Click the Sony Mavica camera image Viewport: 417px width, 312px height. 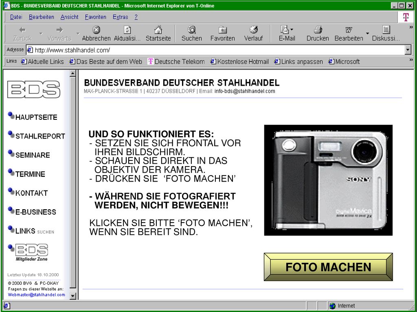(x=328, y=180)
